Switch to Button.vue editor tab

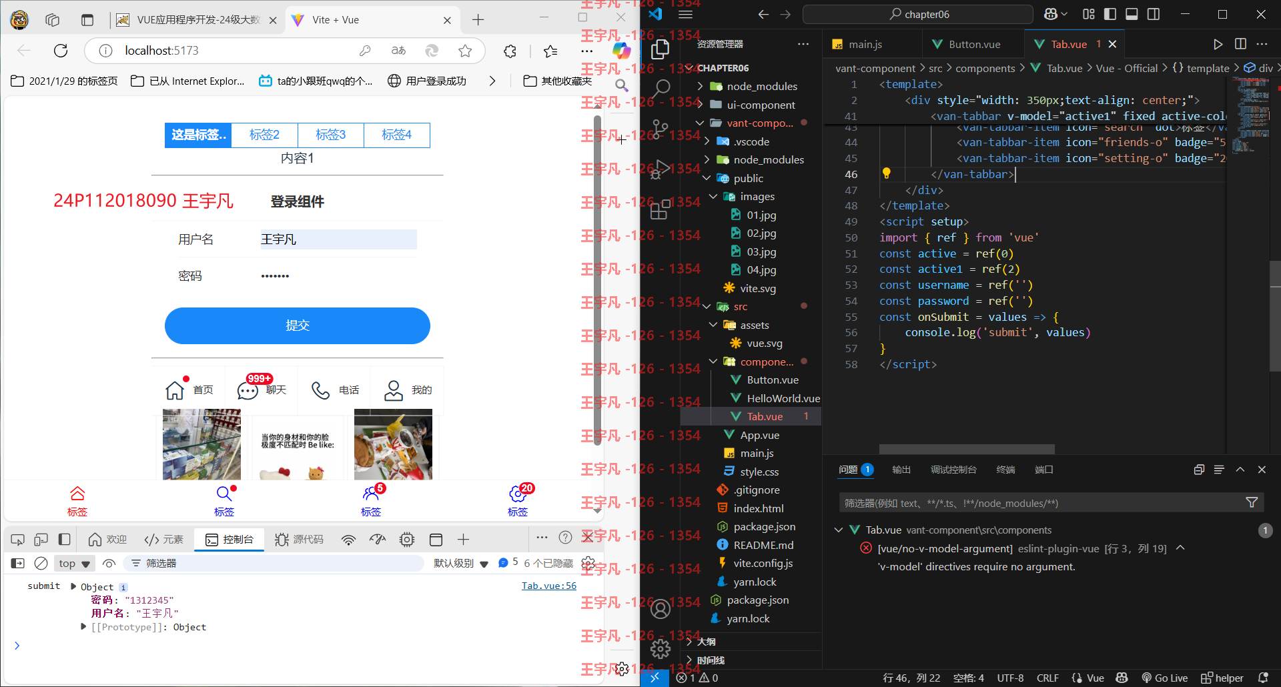pyautogui.click(x=974, y=44)
